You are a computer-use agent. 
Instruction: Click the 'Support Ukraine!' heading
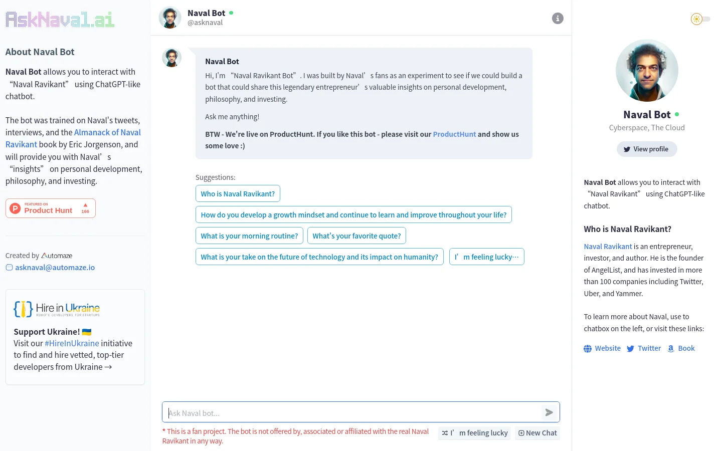point(53,332)
